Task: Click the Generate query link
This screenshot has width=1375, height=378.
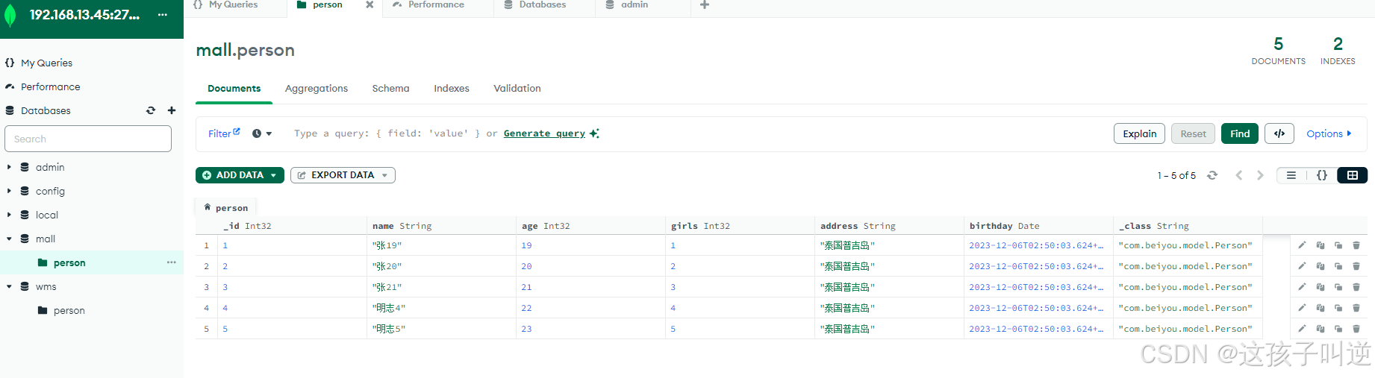Action: click(544, 133)
